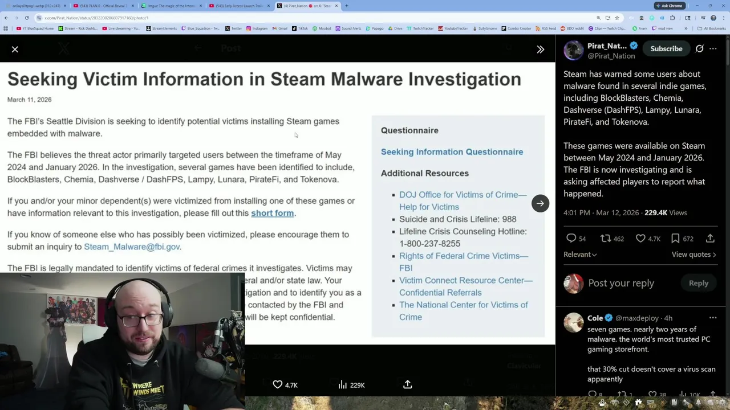Open the Chrome extensions puzzle icon
The image size is (730, 410).
click(672, 18)
